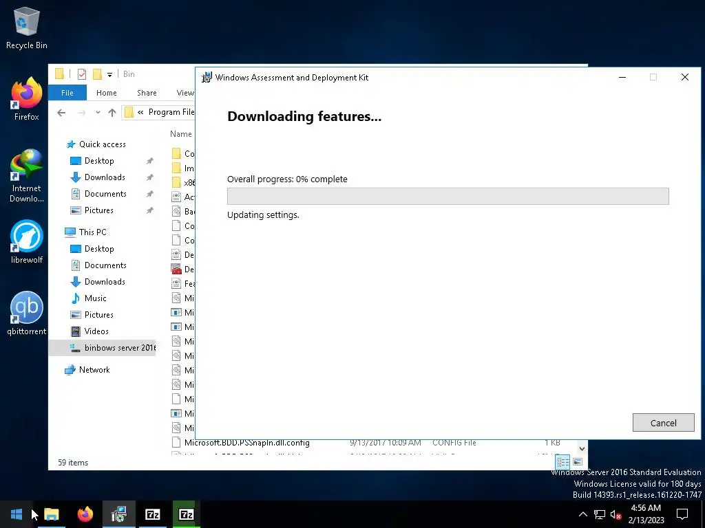This screenshot has height=528, width=705.
Task: Select Desktop under This PC
Action: coord(99,249)
